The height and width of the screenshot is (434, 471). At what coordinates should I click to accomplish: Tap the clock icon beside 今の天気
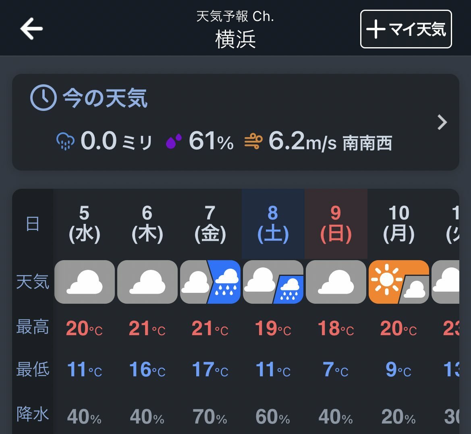point(43,98)
